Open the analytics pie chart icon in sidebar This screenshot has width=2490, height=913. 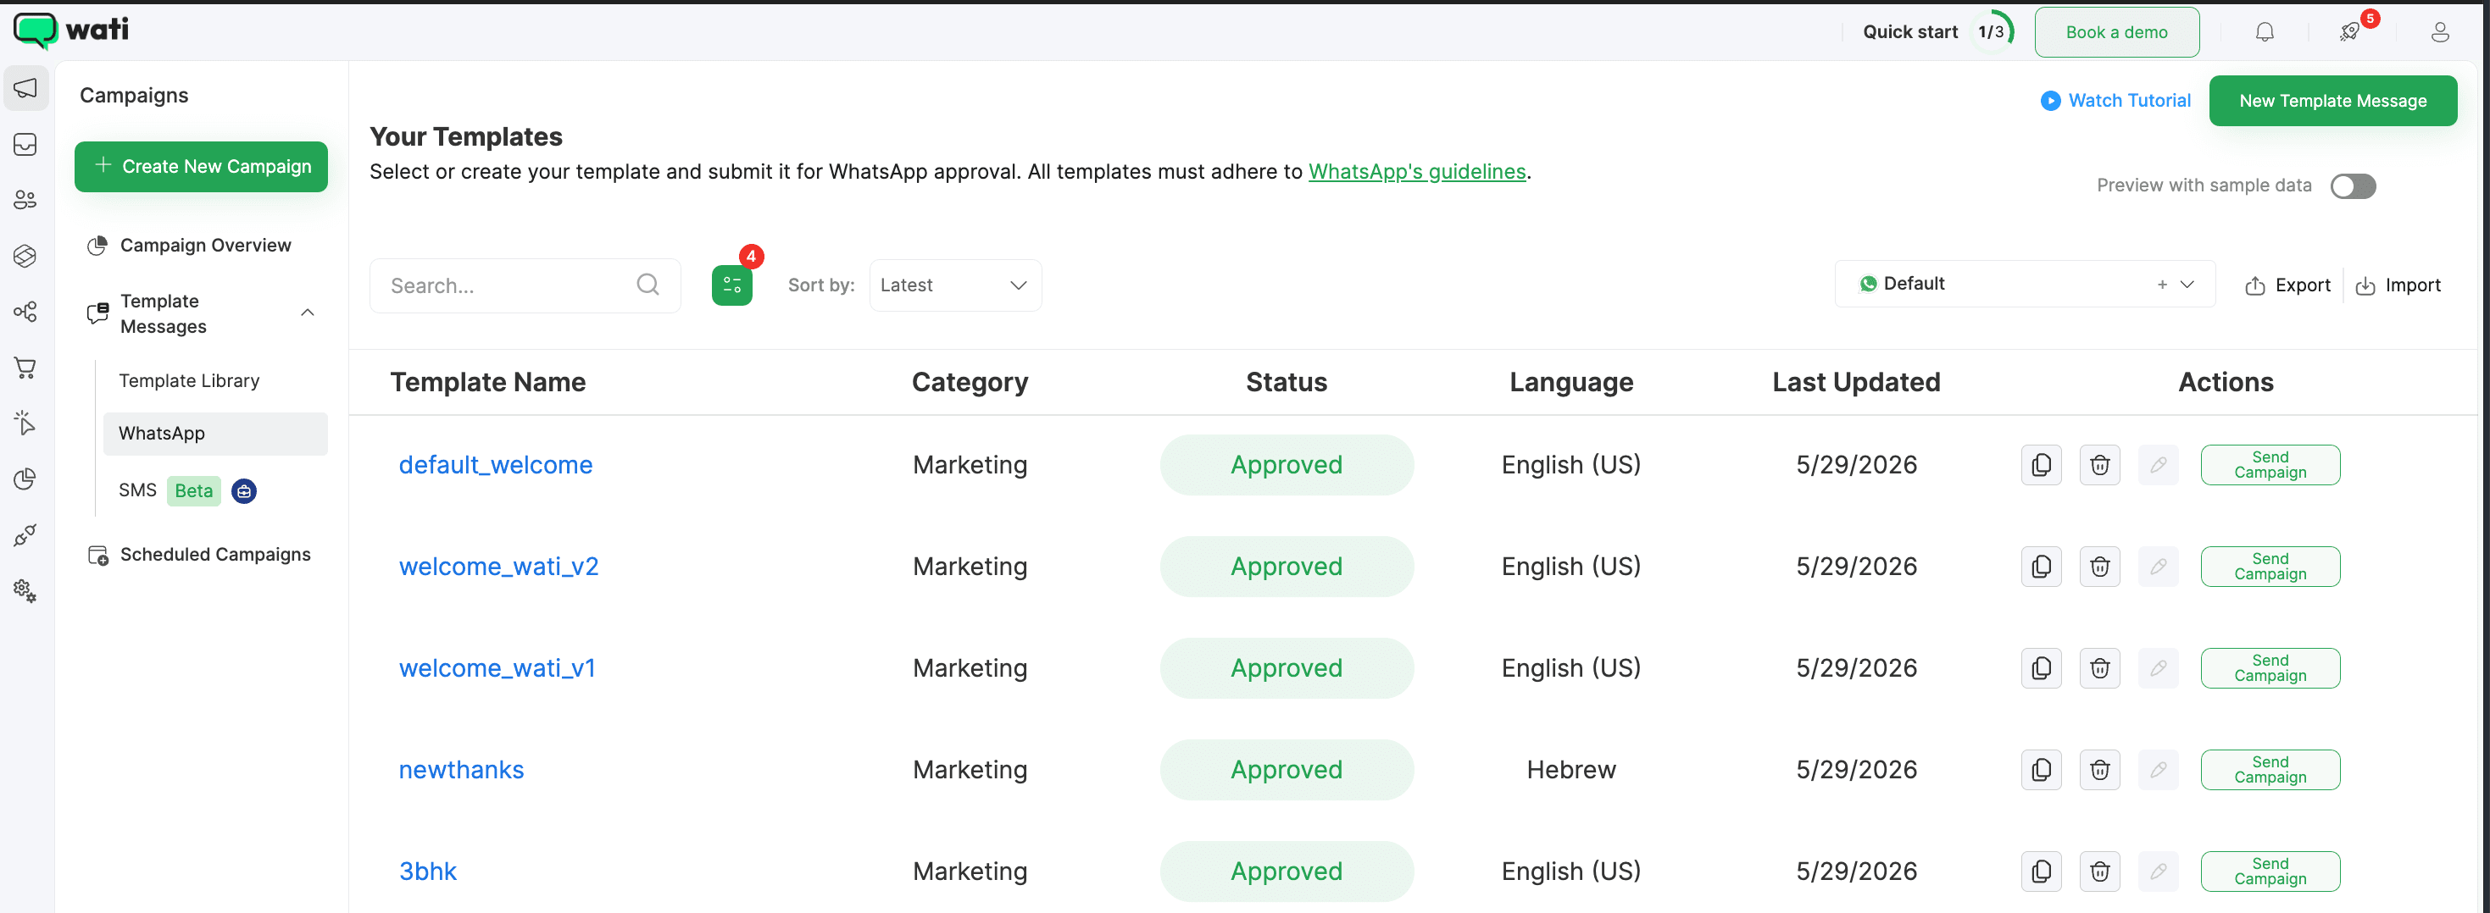26,479
